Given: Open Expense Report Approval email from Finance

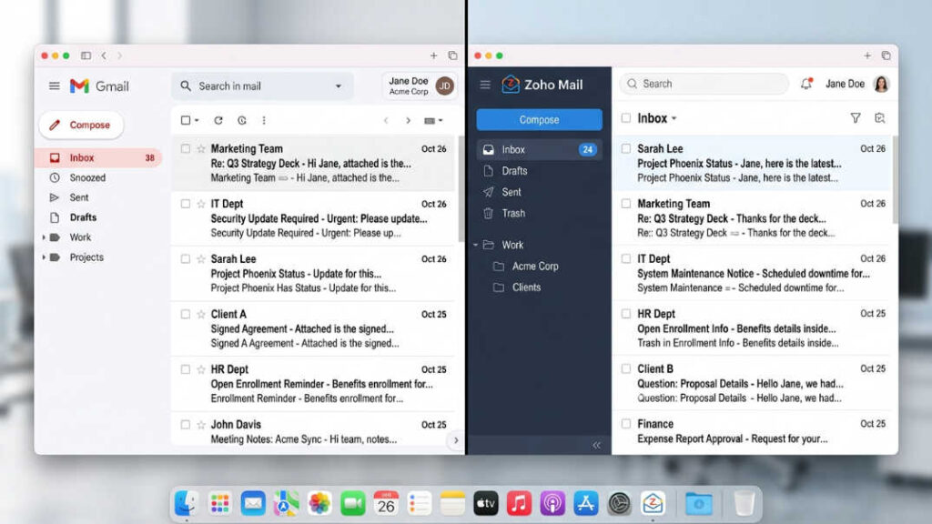Looking at the screenshot, I should click(x=752, y=432).
